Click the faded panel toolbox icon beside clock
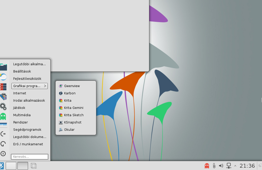Screen dimensions: 262x170 (x=260, y=166)
